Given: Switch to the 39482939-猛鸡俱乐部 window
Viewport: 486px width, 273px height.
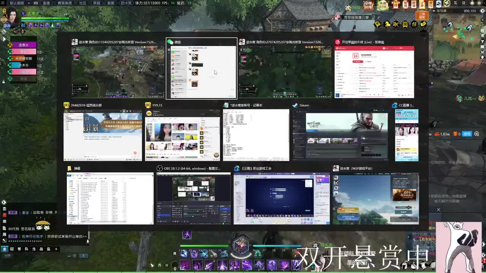Looking at the screenshot, I should [103, 132].
